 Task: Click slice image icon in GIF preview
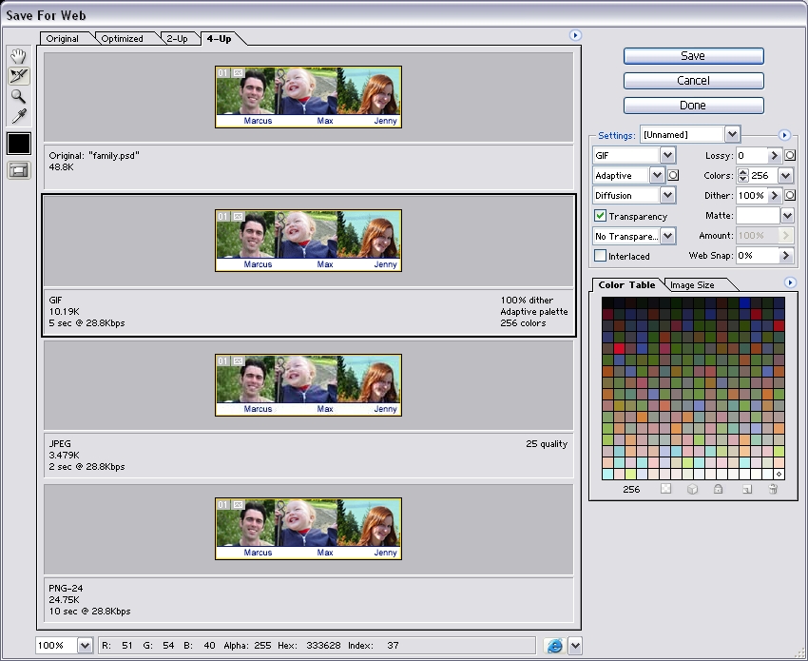(x=238, y=217)
